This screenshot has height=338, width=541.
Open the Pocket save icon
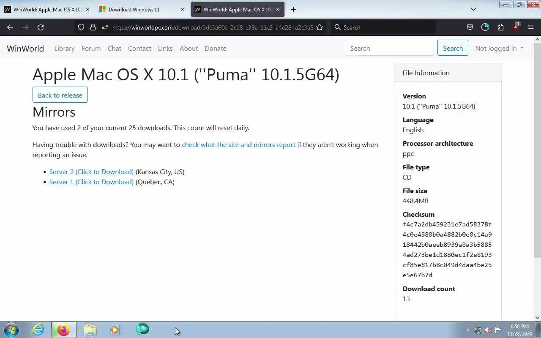coord(470,27)
